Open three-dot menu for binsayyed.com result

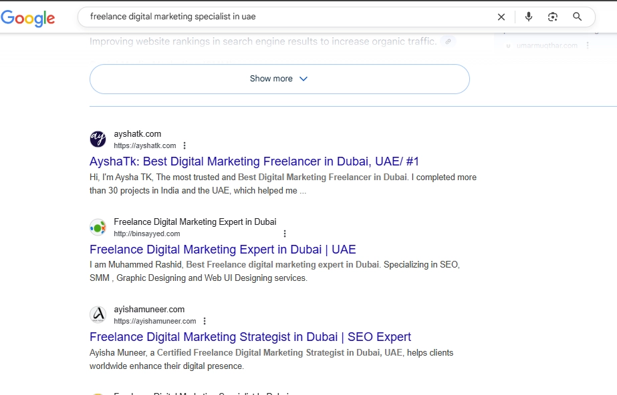tap(285, 234)
